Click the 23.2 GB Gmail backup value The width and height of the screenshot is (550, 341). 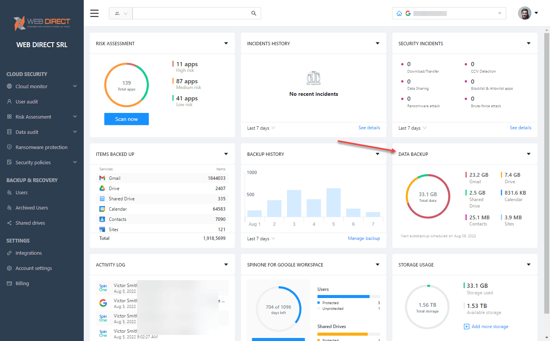pos(479,175)
